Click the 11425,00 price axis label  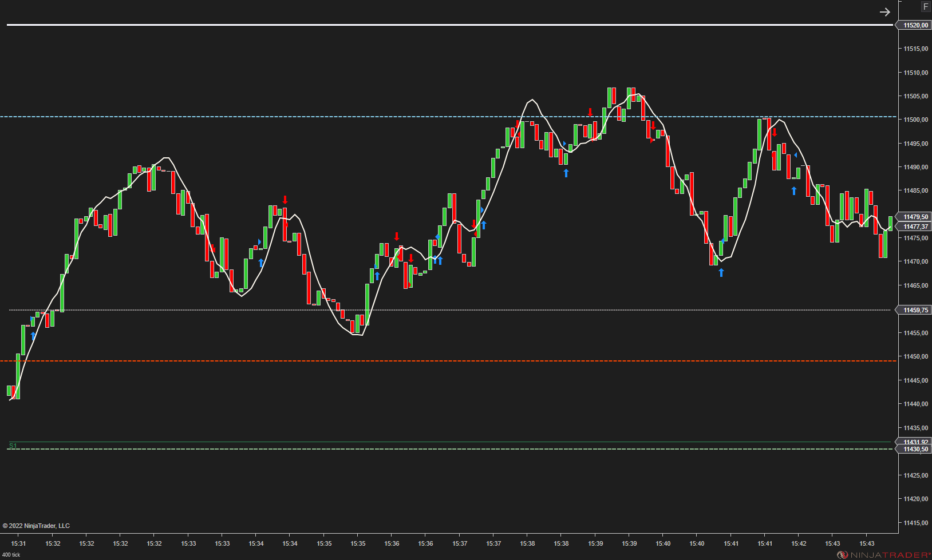coord(916,475)
